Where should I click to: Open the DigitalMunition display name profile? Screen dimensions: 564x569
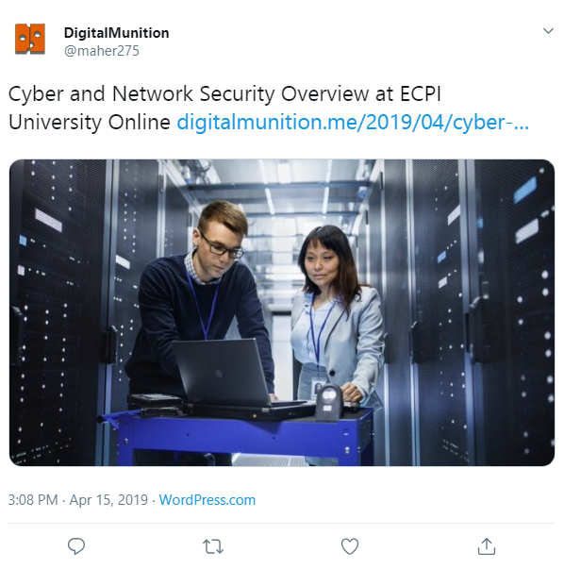point(116,33)
